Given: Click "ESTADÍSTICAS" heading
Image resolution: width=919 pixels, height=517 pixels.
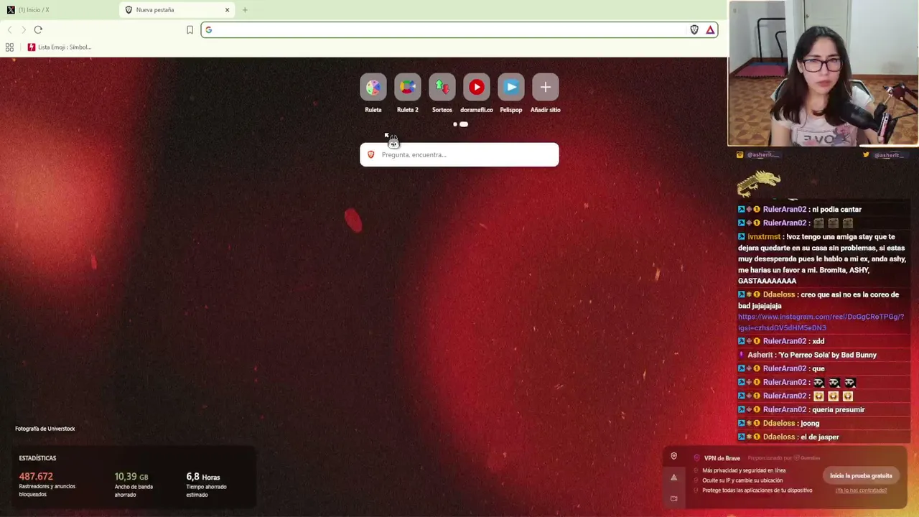Looking at the screenshot, I should coord(37,458).
